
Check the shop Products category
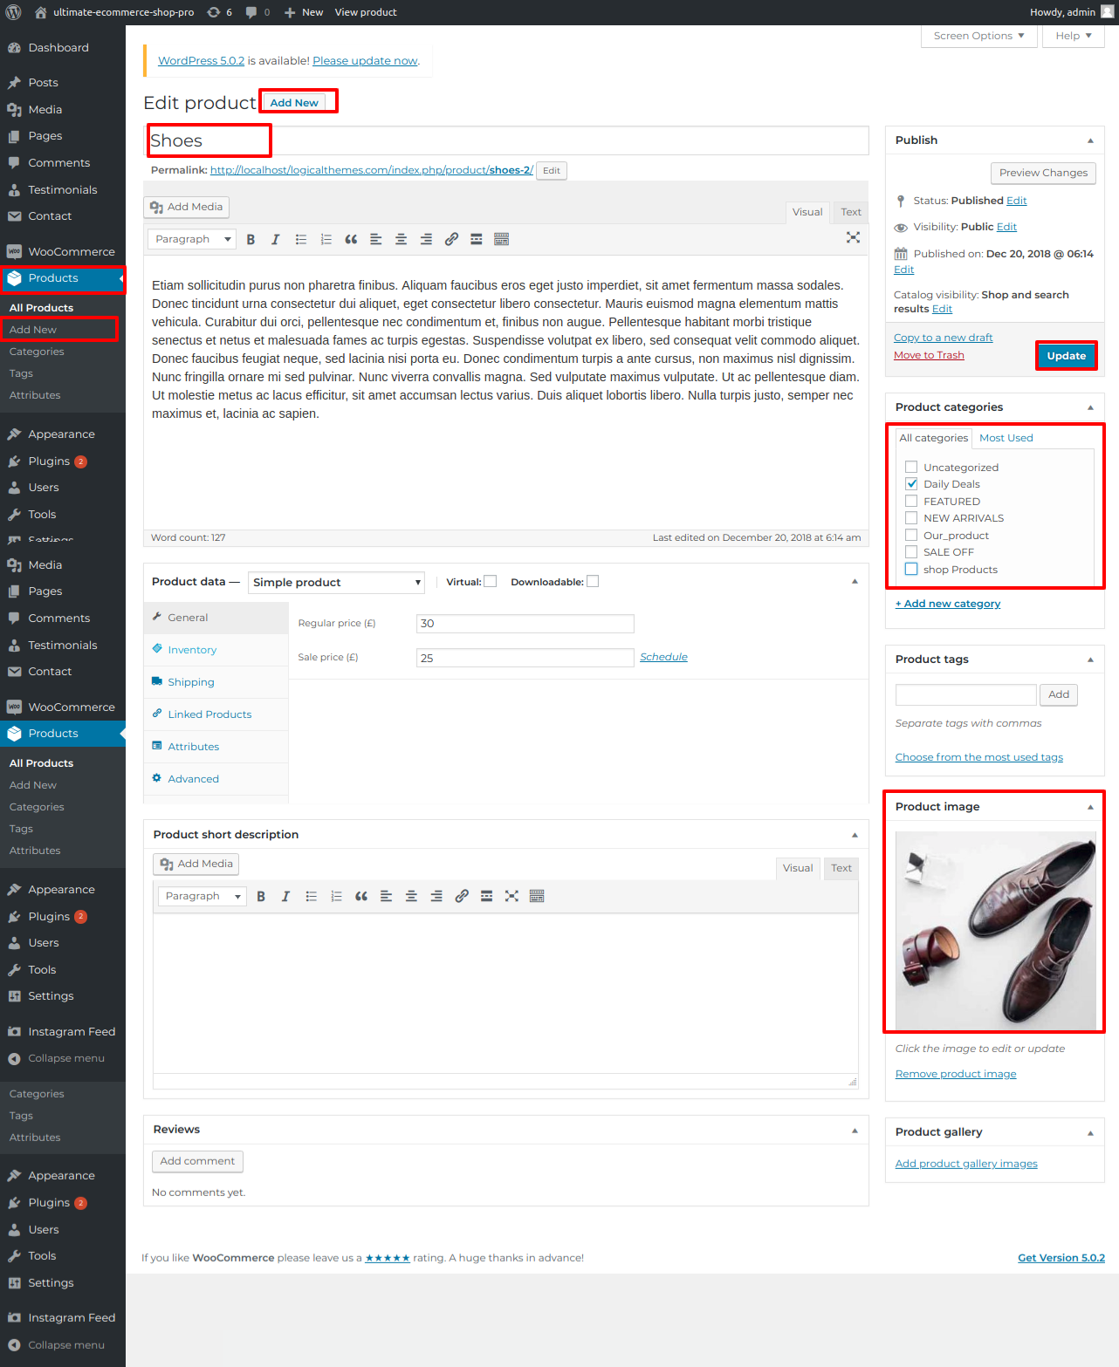pyautogui.click(x=911, y=569)
